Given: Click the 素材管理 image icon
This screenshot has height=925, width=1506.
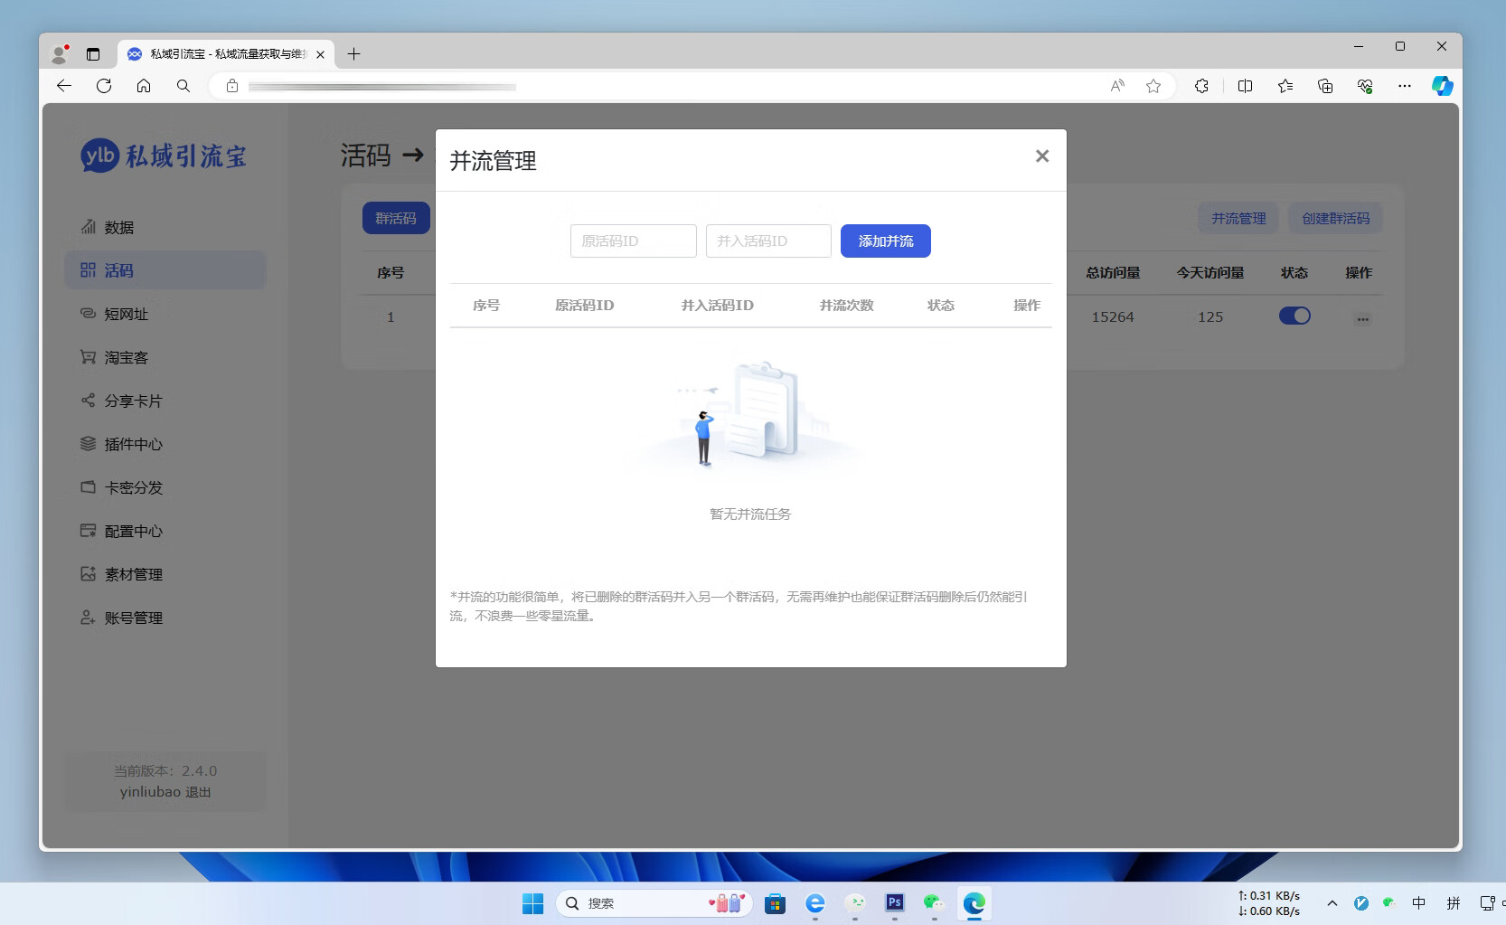Looking at the screenshot, I should pos(88,574).
